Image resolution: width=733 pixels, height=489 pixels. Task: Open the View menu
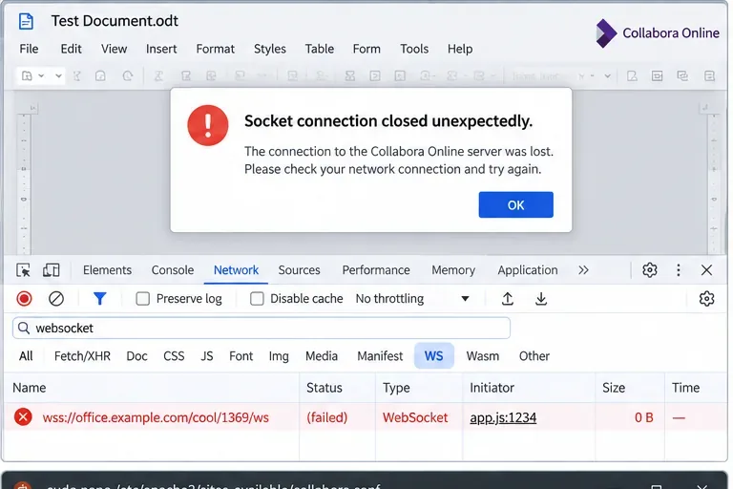115,49
